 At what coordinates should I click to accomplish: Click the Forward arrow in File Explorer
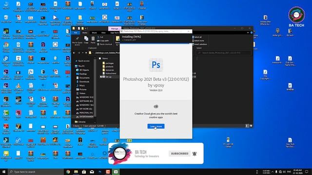coord(79,53)
